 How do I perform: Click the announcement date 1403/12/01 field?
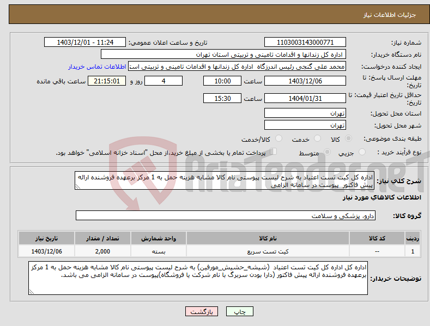[x=85, y=43]
